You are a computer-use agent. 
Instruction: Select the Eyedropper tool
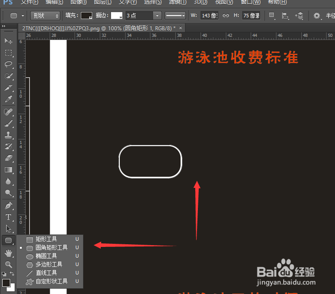point(8,99)
